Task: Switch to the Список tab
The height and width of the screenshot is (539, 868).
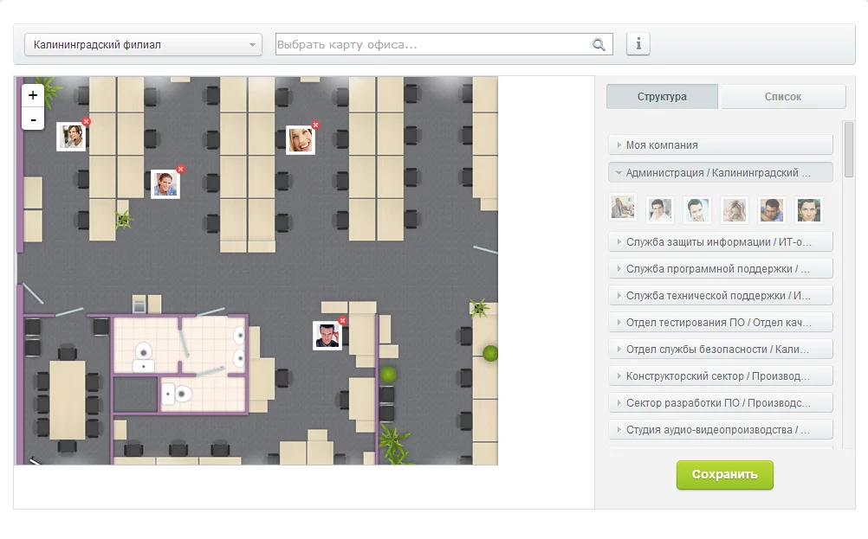Action: pyautogui.click(x=783, y=97)
